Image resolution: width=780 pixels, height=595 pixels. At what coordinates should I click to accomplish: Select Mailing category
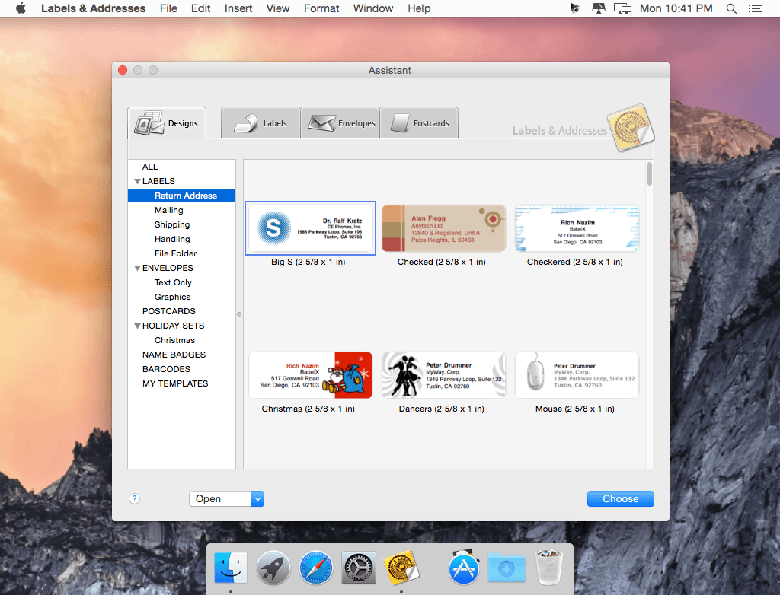click(x=181, y=210)
